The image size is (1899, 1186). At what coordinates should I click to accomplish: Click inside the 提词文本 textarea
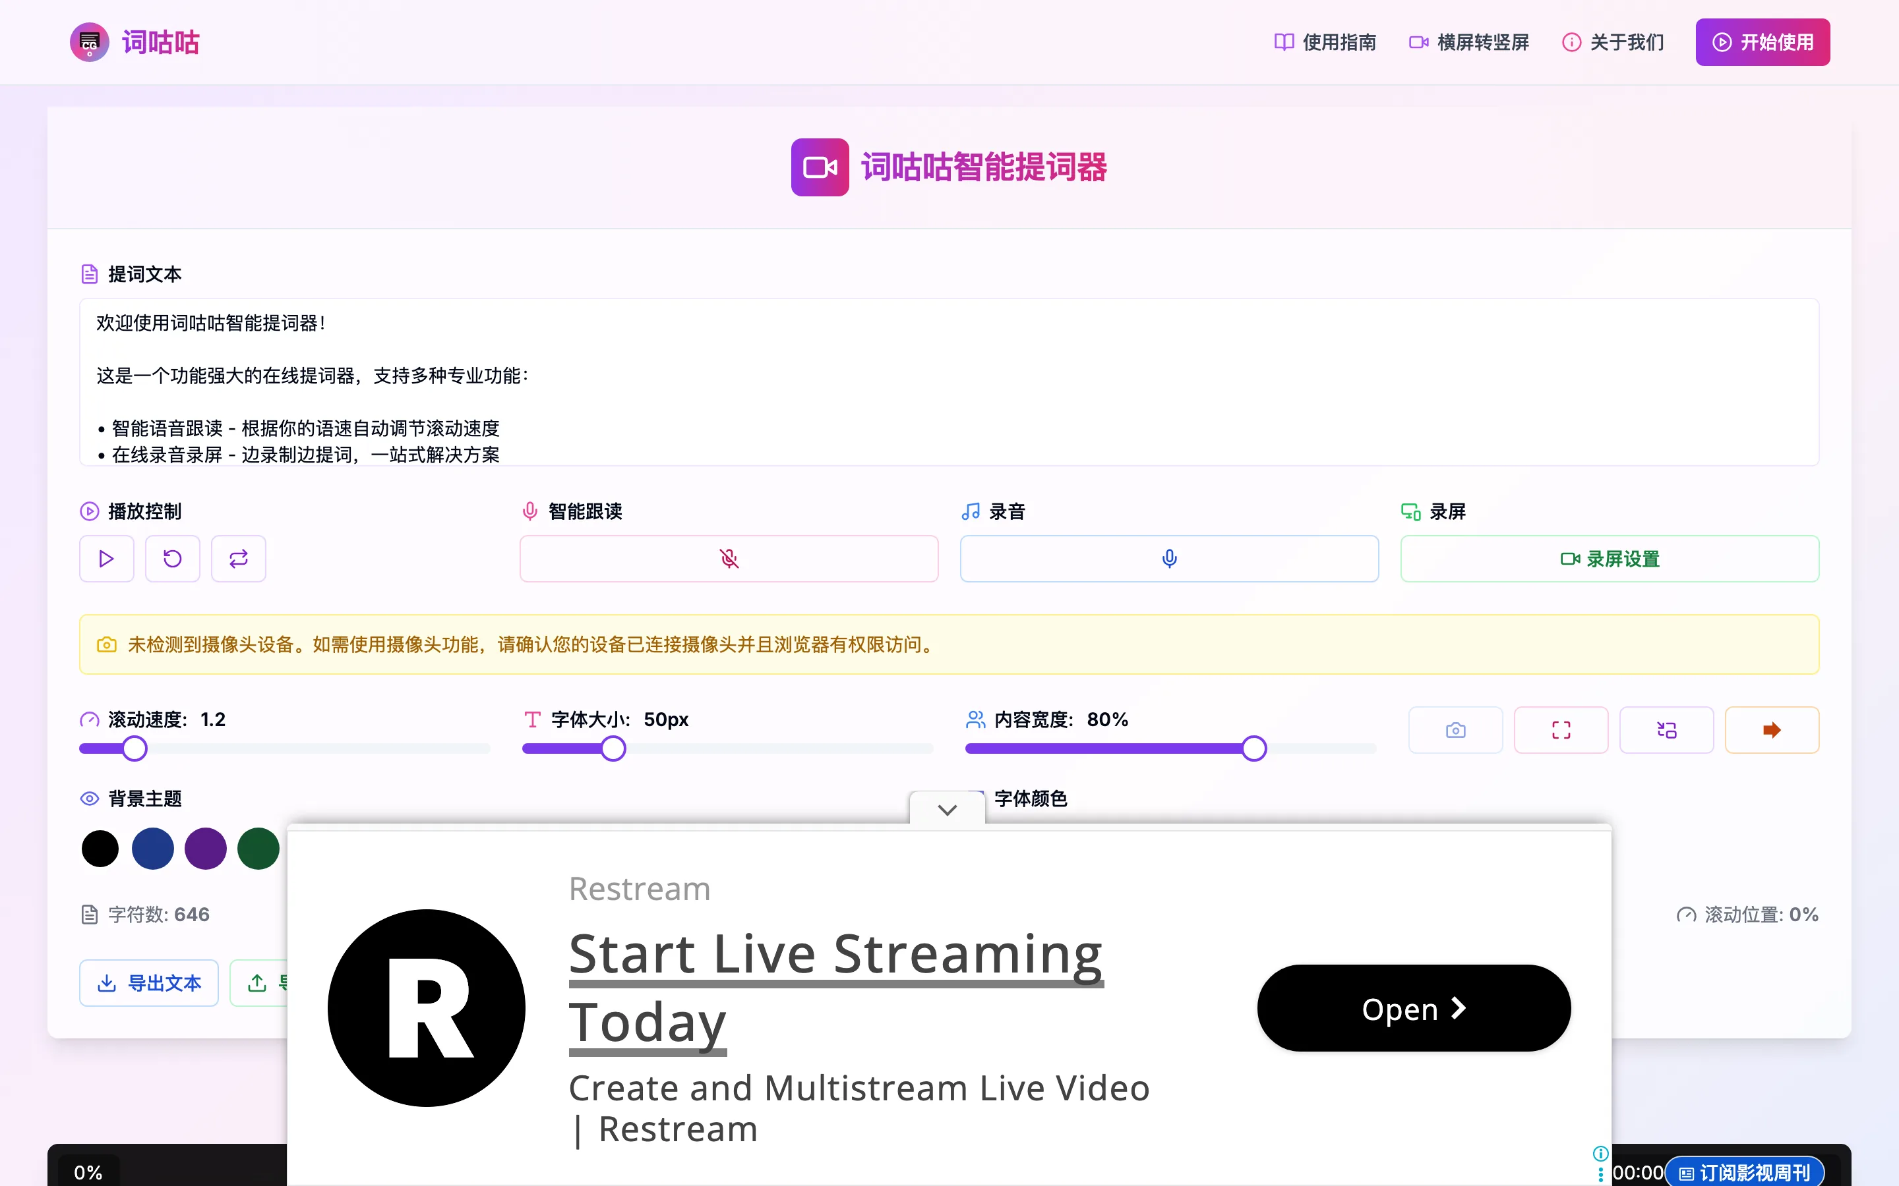coord(949,382)
